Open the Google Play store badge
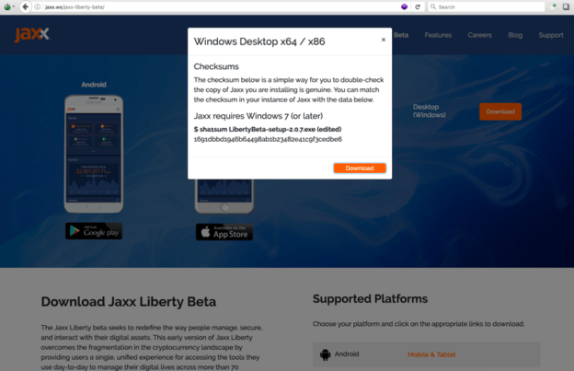The width and height of the screenshot is (574, 371). (94, 231)
